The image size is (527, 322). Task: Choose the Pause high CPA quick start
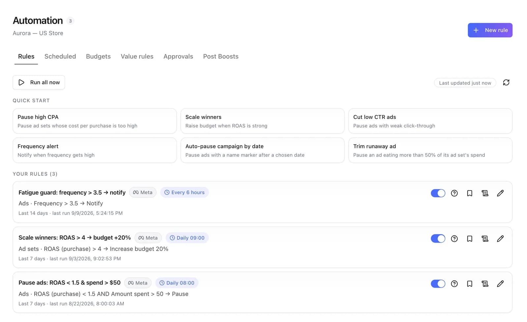coord(95,121)
